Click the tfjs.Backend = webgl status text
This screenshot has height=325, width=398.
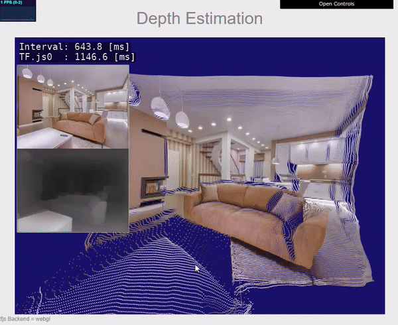[x=25, y=319]
